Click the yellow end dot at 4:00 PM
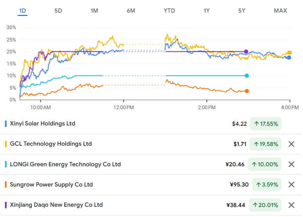 [289, 52]
